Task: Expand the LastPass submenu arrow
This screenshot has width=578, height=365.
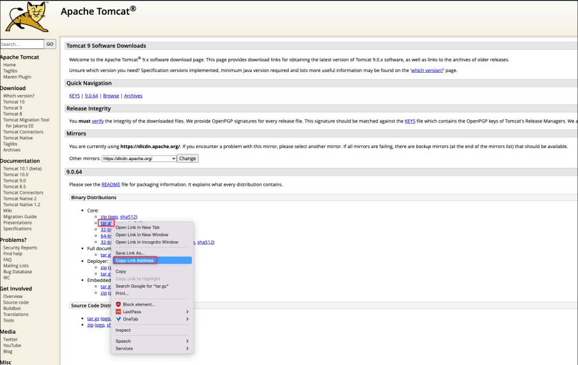Action: tap(187, 311)
